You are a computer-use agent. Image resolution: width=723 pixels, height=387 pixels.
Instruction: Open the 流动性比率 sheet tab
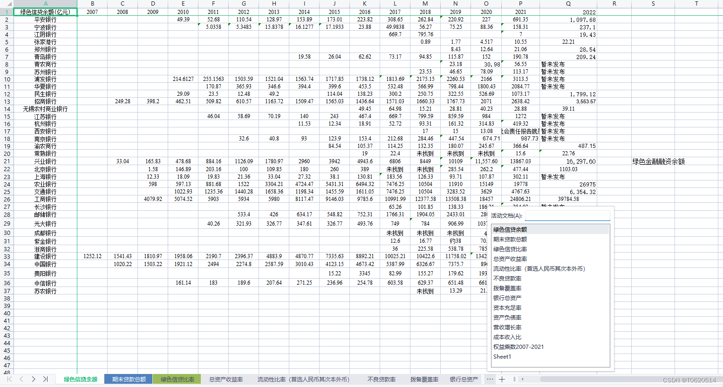coord(303,379)
